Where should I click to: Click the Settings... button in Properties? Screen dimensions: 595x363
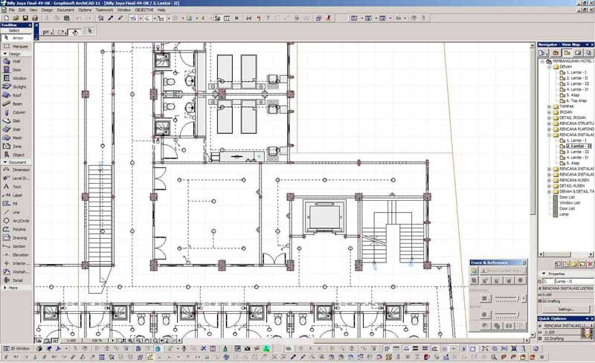pos(566,309)
